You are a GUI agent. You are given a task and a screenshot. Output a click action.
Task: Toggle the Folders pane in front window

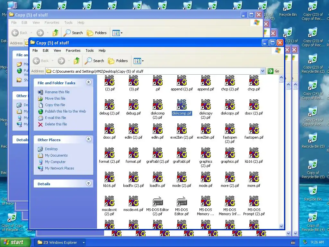118,61
